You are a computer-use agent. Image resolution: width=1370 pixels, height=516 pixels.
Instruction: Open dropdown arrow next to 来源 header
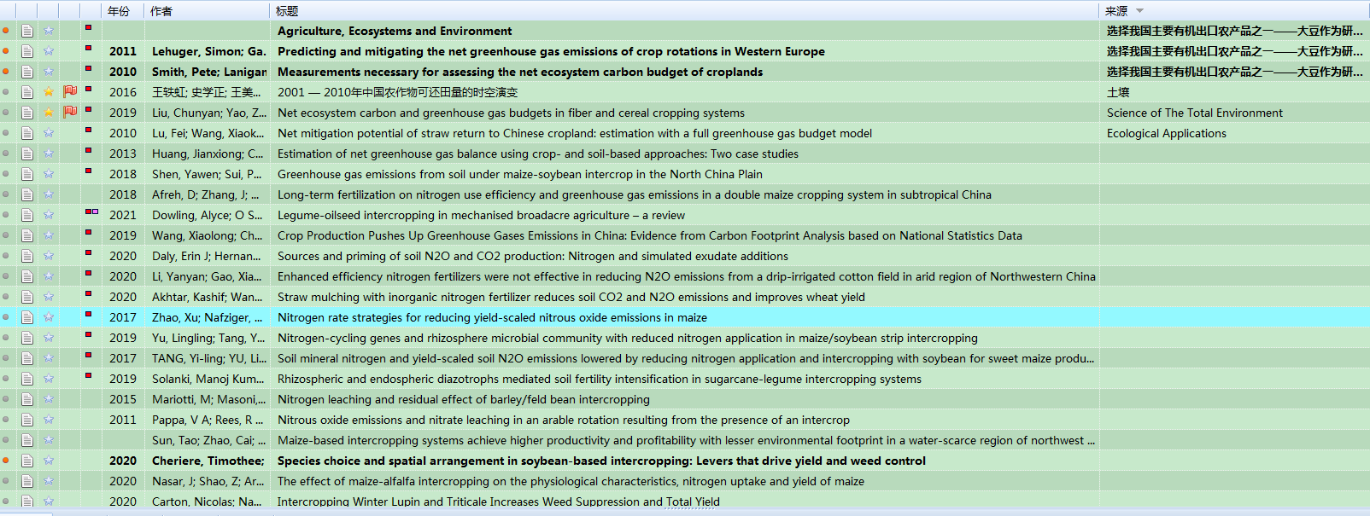[x=1139, y=11]
